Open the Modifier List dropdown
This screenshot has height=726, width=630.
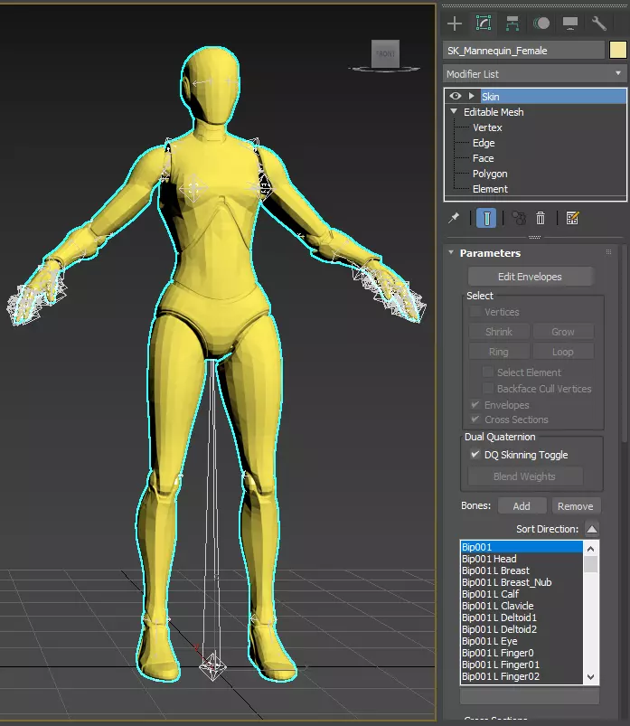coord(534,74)
